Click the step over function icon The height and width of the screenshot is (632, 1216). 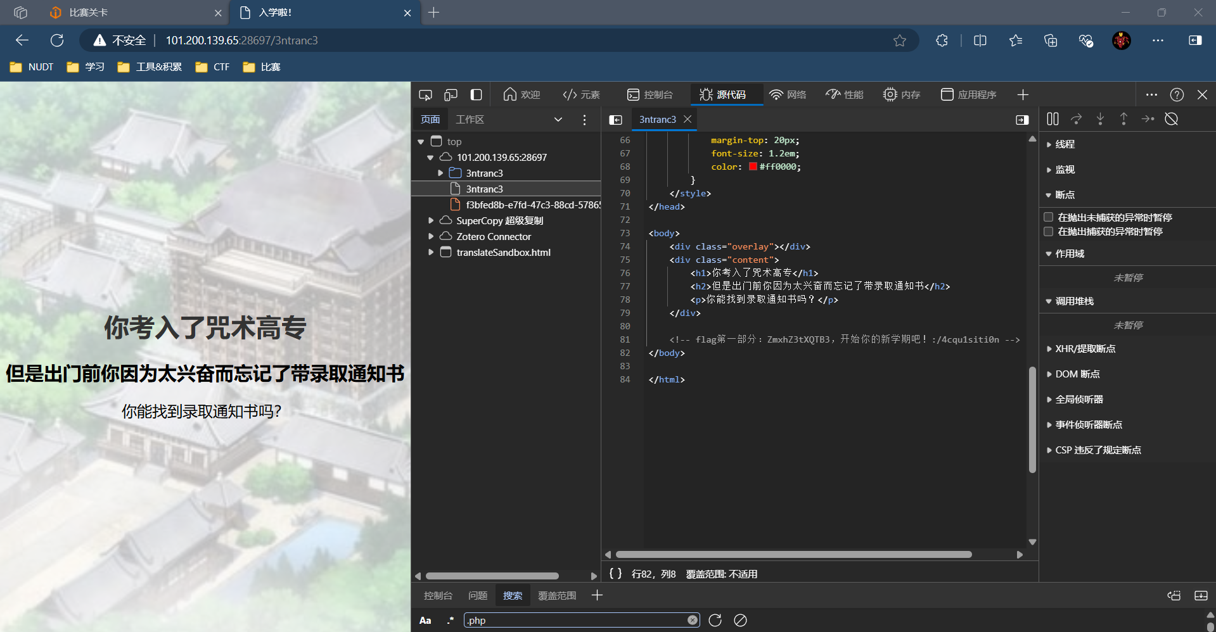click(1076, 119)
